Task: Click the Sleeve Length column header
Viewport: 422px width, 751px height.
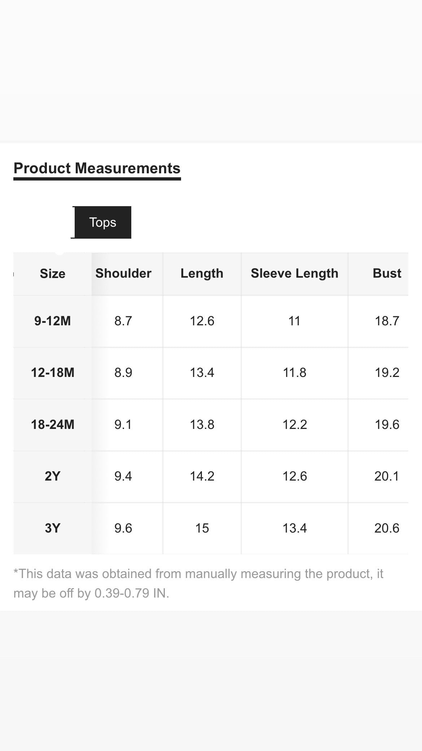Action: click(295, 273)
